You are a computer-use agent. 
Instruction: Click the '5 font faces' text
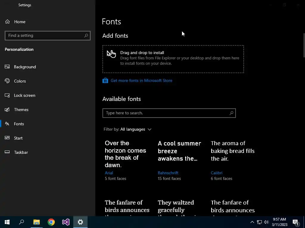(116, 178)
